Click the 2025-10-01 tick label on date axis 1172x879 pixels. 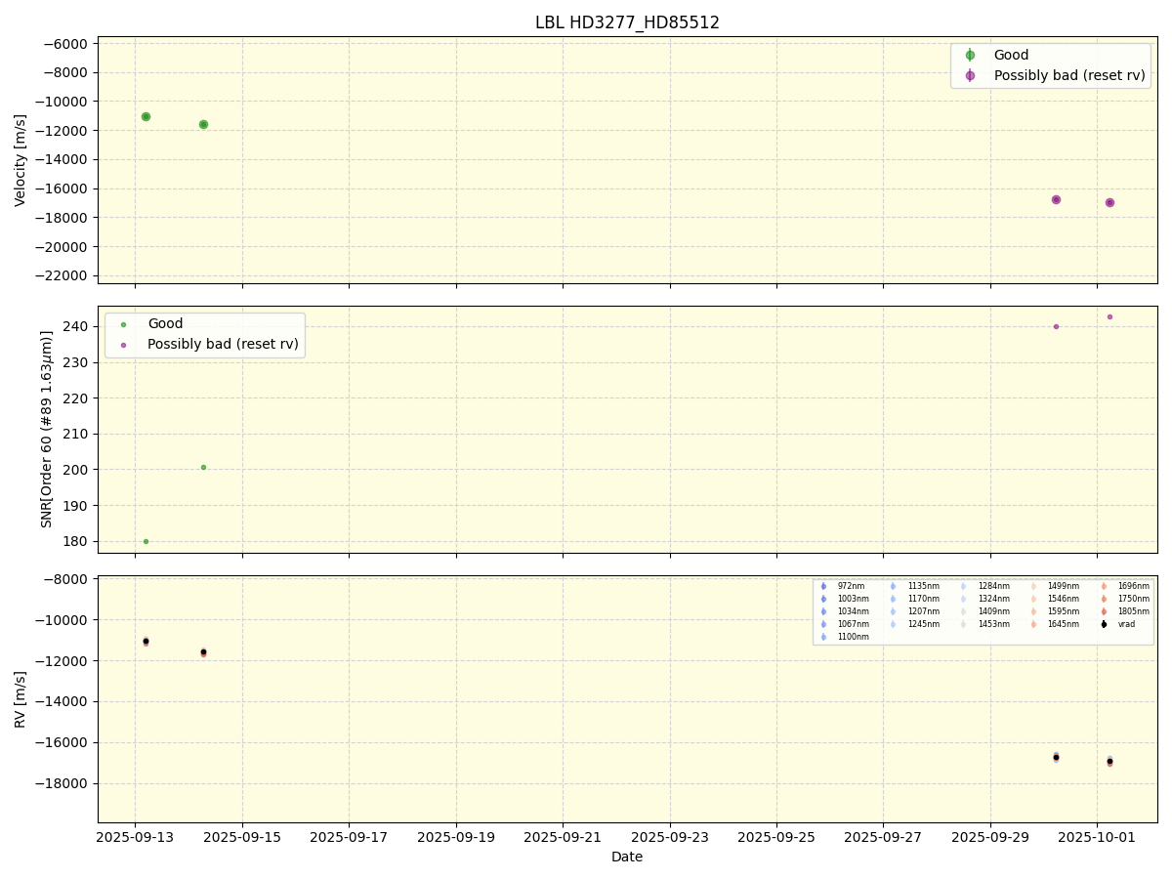[x=1097, y=837]
